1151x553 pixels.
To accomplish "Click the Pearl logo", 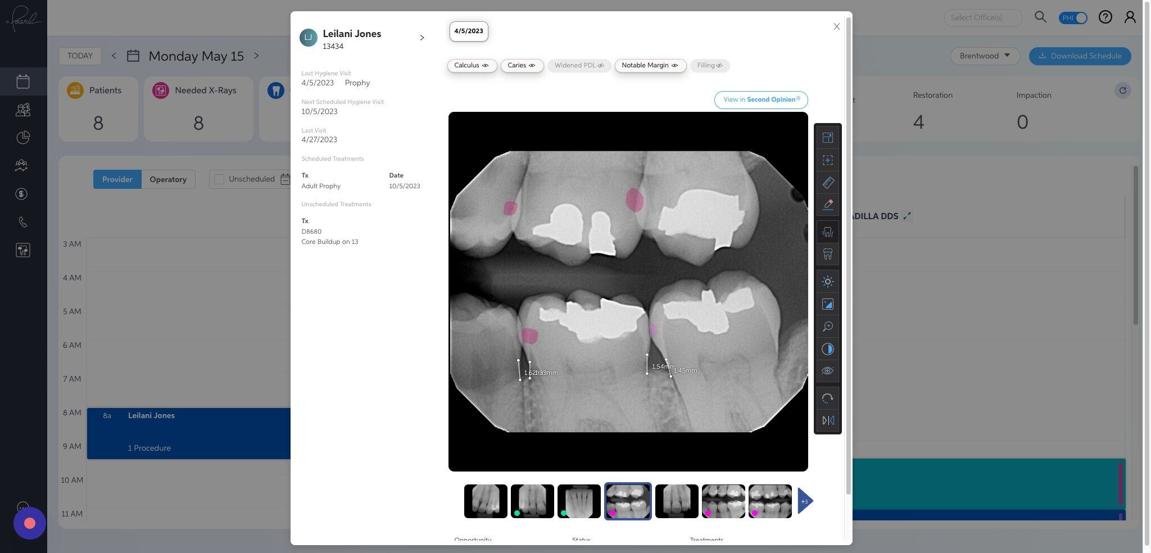I will [23, 20].
